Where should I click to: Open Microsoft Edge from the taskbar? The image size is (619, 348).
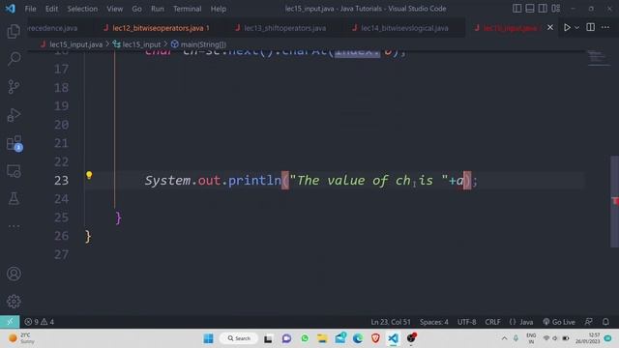click(x=358, y=338)
